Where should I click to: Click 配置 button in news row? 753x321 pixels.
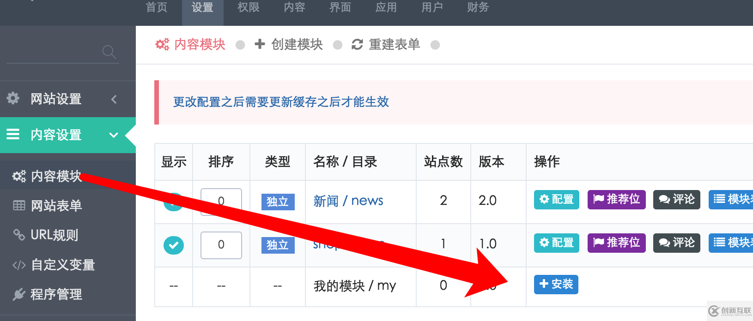click(x=557, y=200)
